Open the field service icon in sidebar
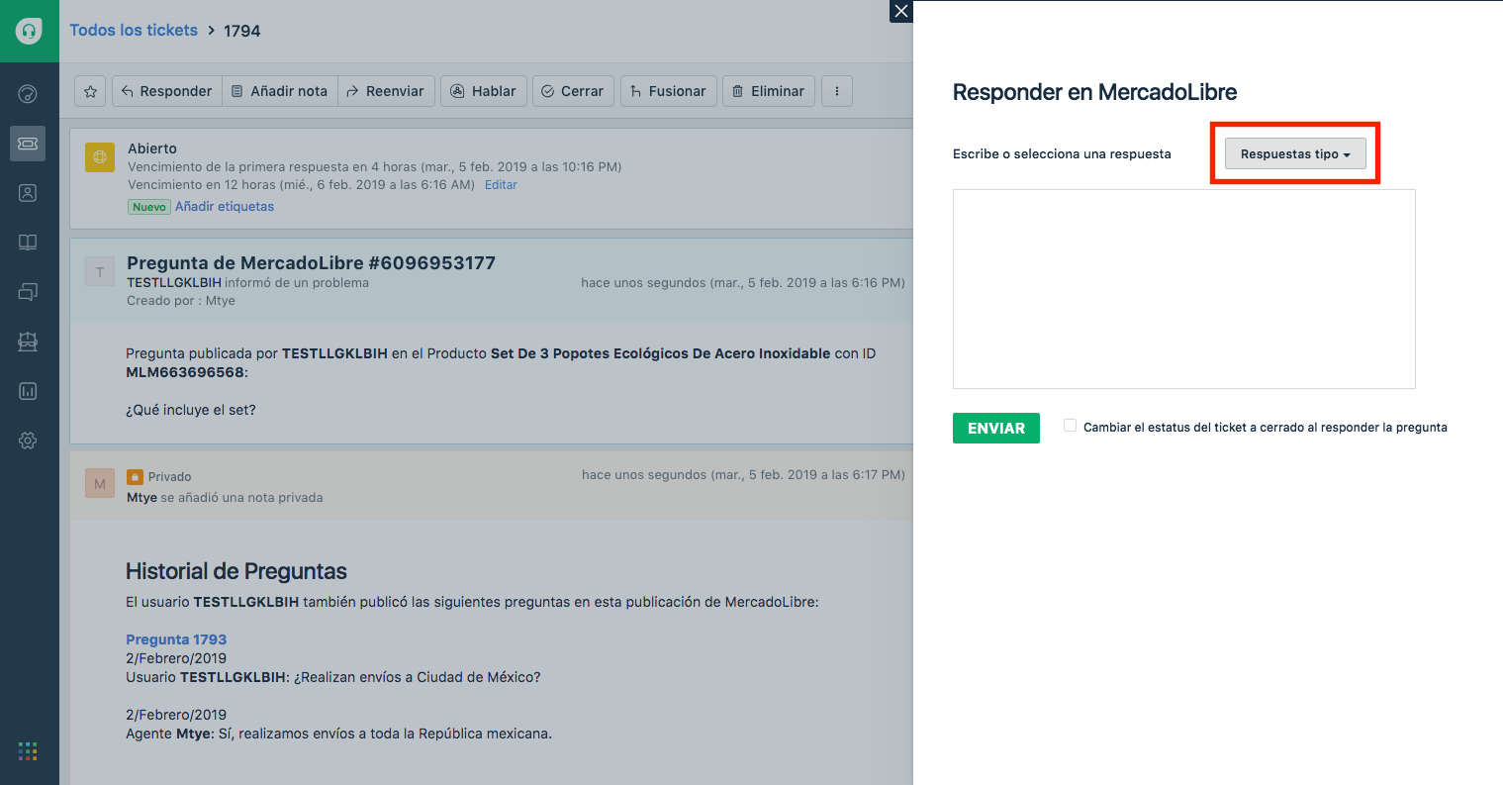This screenshot has width=1503, height=785. pos(28,342)
